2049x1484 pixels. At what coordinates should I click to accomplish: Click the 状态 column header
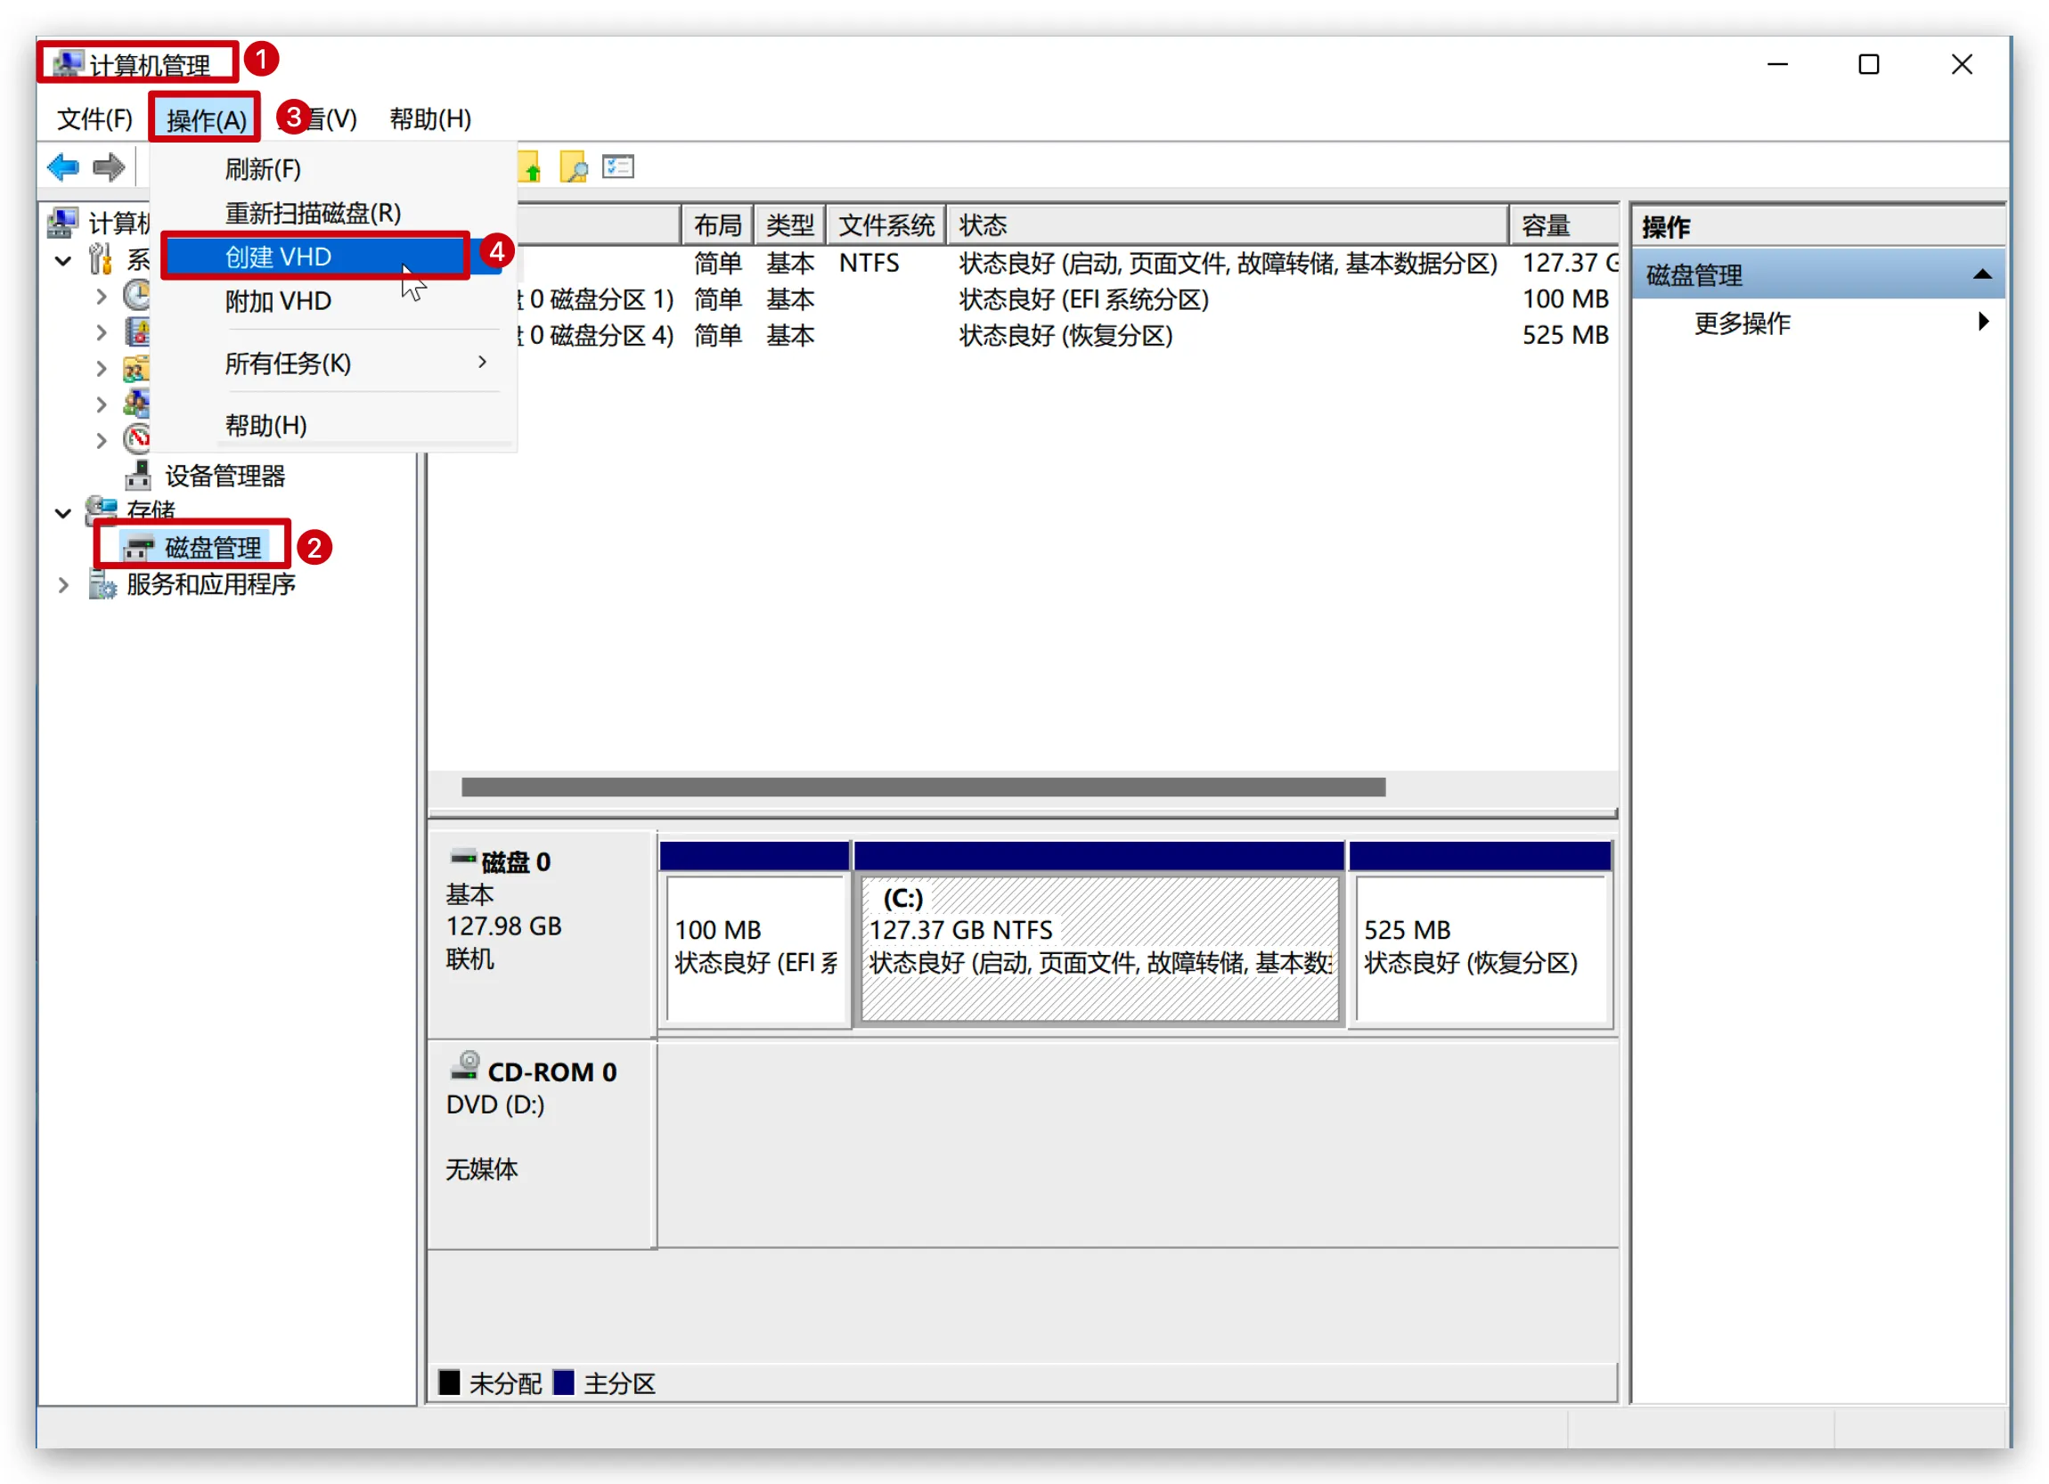click(1228, 224)
